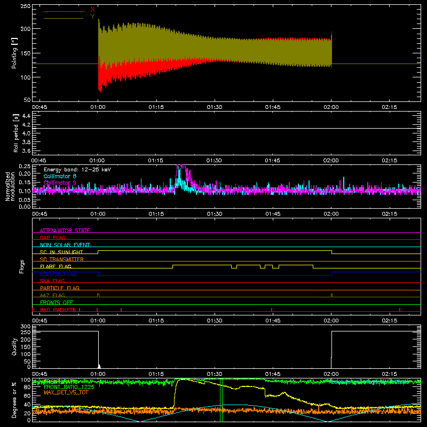Image resolution: width=427 pixels, height=427 pixels.
Task: Click the 'Degrees or %' axis title
Action: click(x=14, y=400)
